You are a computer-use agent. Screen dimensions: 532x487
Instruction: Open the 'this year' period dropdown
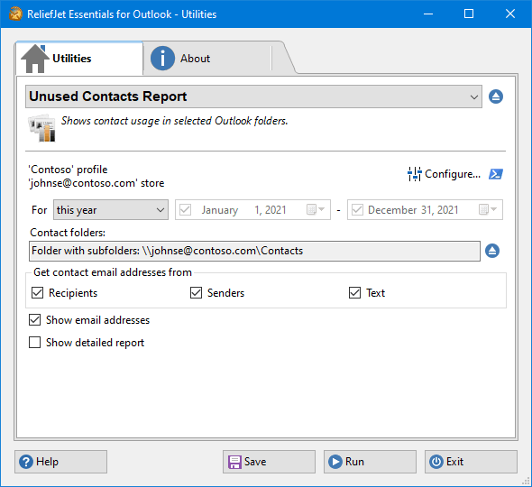(x=111, y=210)
